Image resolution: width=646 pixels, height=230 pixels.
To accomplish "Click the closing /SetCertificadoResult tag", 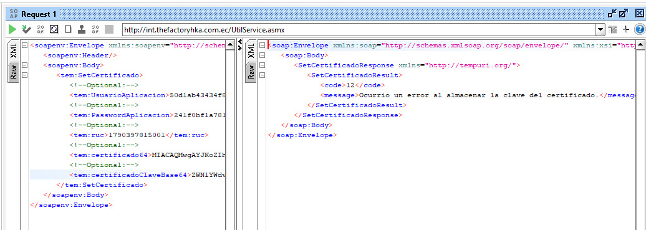I will (x=357, y=105).
